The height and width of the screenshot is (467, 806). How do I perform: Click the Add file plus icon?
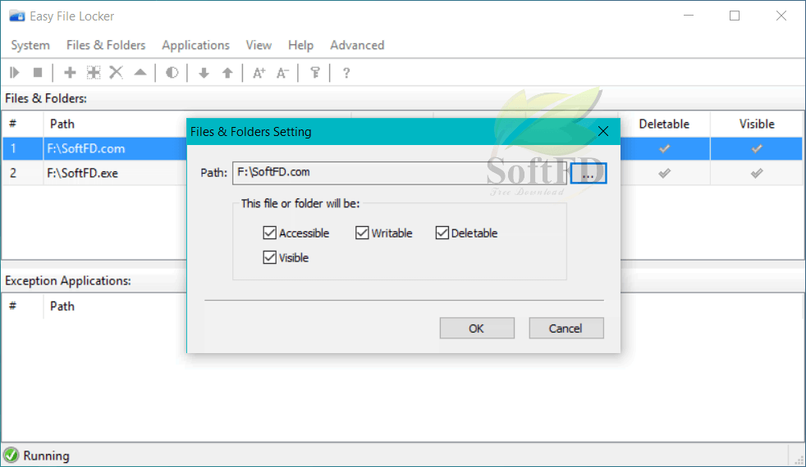coord(70,73)
